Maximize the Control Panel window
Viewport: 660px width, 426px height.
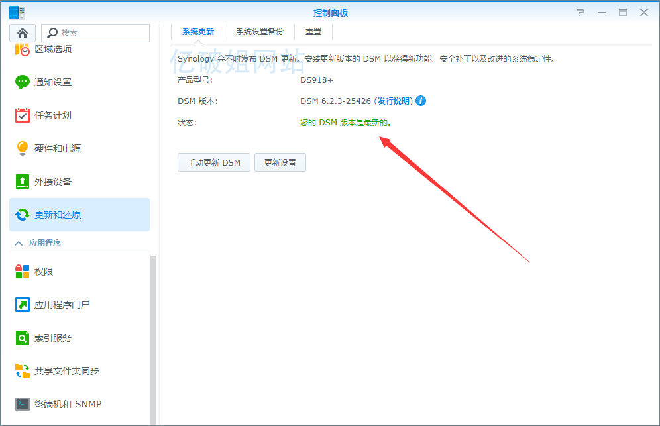(622, 13)
